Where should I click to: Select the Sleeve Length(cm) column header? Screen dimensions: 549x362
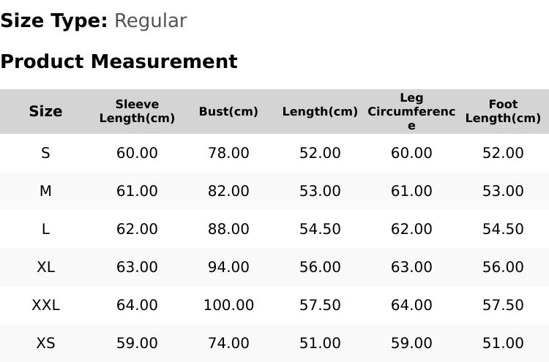click(x=137, y=111)
